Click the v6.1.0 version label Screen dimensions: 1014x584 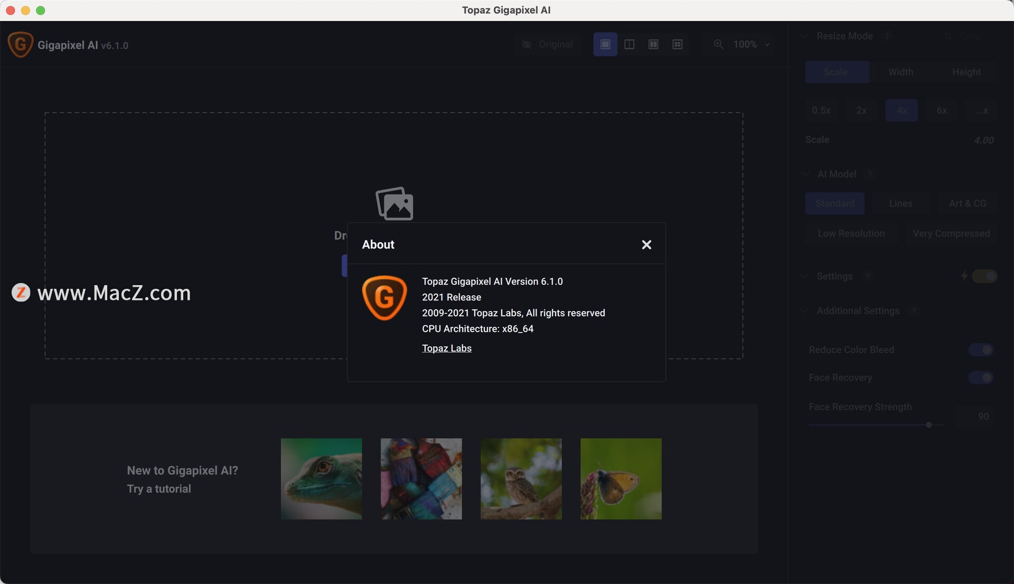115,46
